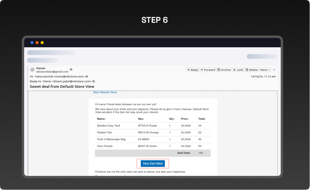
Task: Mark the message as Junk
Action: coord(238,70)
